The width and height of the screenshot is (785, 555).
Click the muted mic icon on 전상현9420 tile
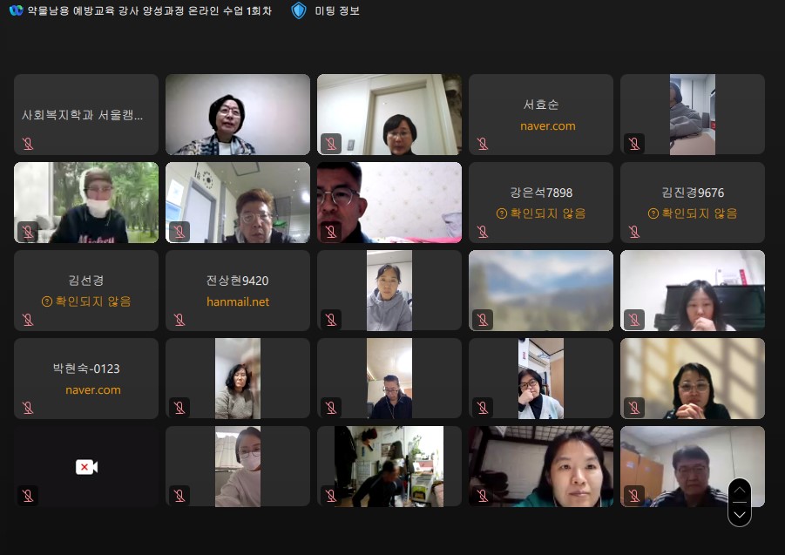pos(179,319)
